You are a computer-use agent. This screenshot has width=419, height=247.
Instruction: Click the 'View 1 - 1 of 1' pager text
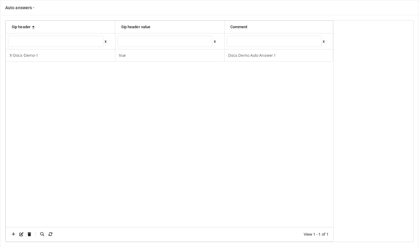click(x=316, y=234)
